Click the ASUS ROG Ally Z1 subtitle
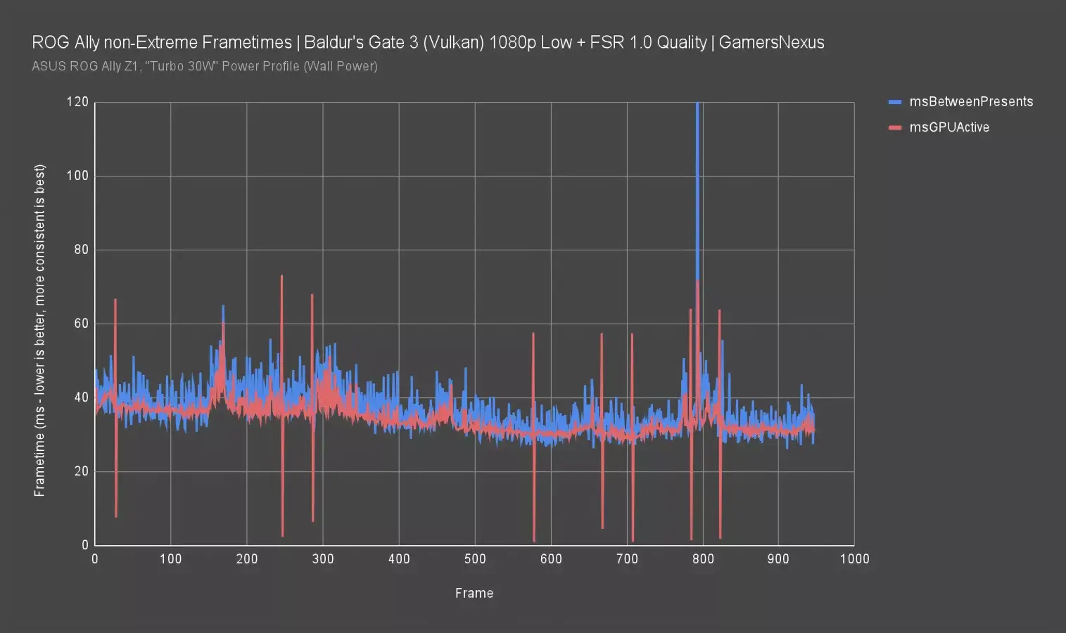The image size is (1066, 633). point(205,66)
